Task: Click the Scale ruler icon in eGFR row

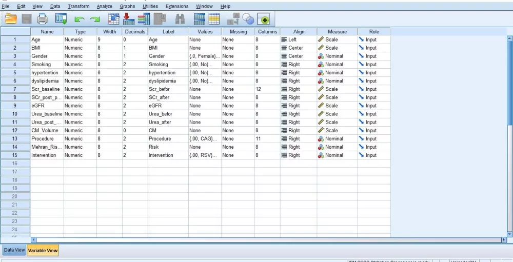Action: point(321,106)
